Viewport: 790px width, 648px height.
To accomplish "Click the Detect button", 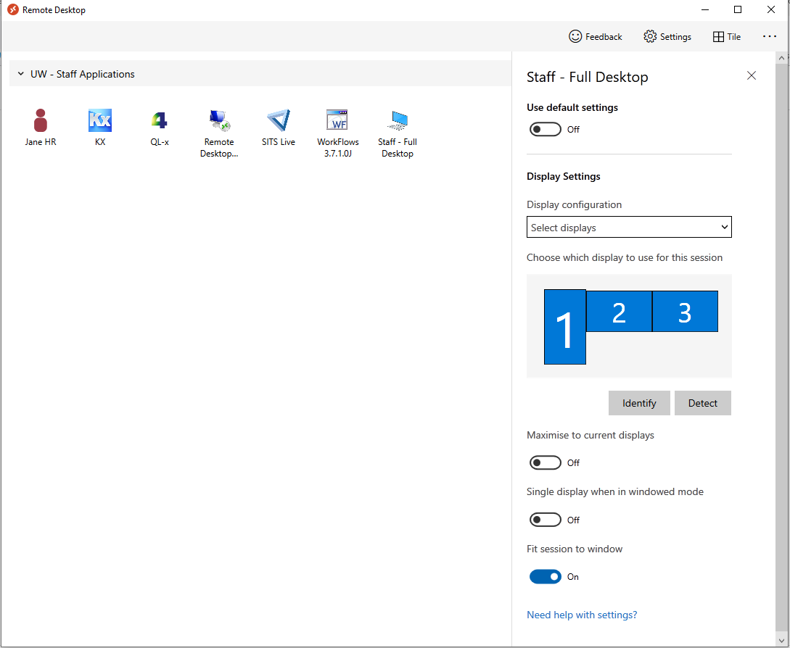I will (x=702, y=402).
